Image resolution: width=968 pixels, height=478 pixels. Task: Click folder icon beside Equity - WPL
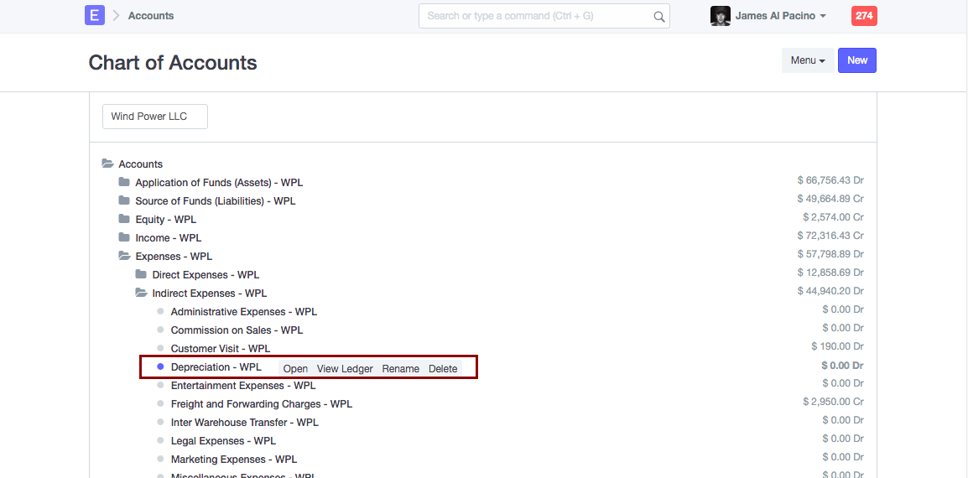click(x=124, y=219)
